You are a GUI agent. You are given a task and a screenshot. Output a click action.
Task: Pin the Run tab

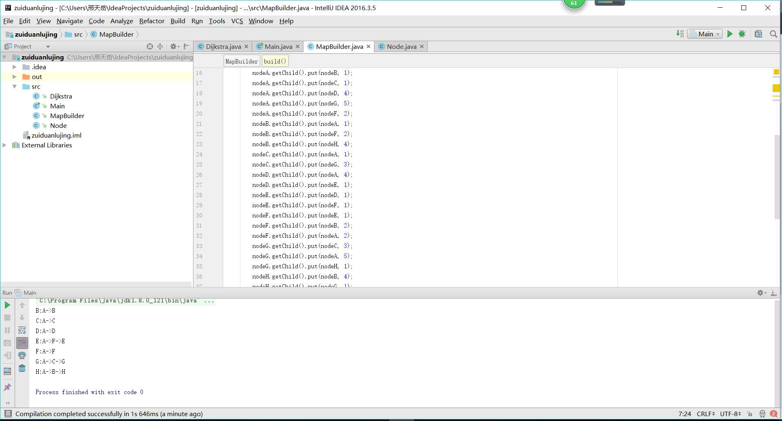click(7, 387)
